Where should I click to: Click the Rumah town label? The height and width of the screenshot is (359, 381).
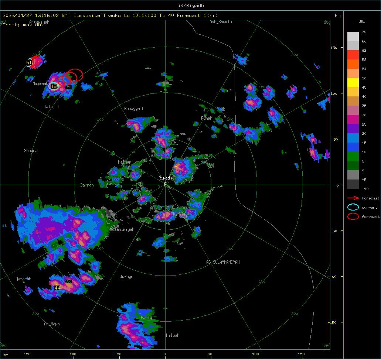point(207,118)
